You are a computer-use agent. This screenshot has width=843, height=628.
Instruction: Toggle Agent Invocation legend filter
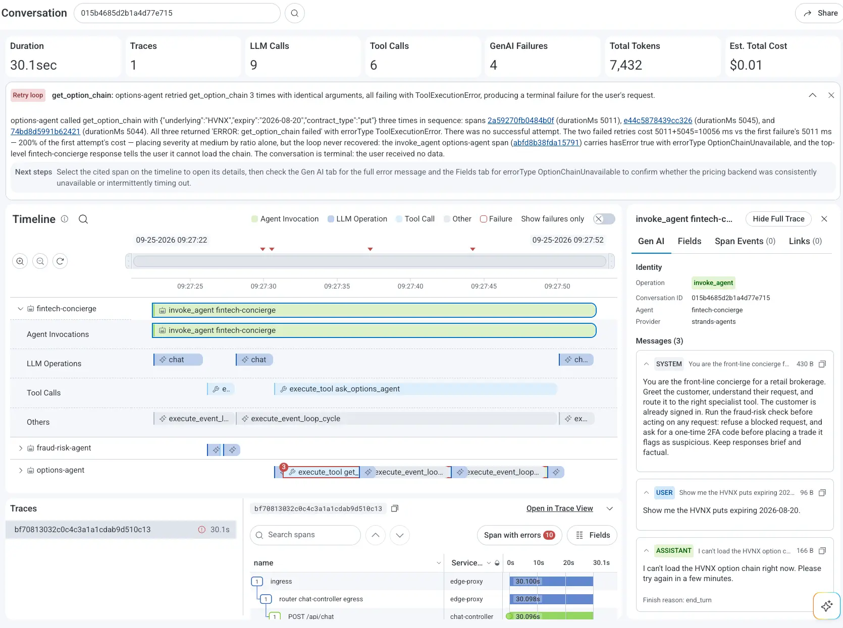tap(285, 219)
